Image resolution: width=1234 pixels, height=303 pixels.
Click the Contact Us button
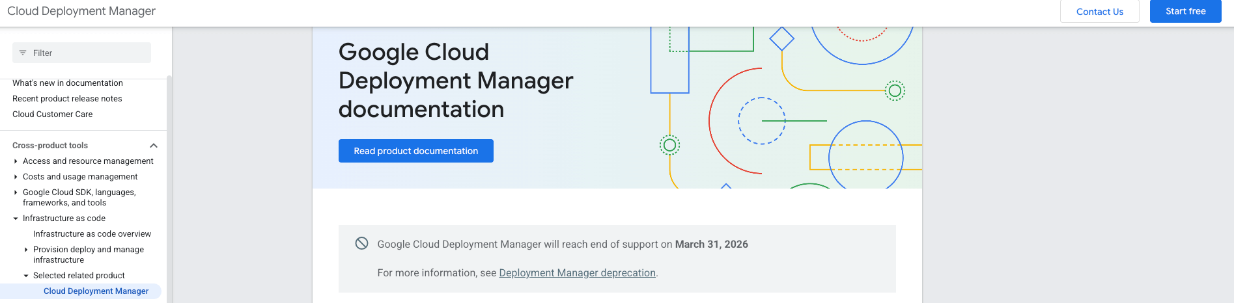tap(1100, 12)
